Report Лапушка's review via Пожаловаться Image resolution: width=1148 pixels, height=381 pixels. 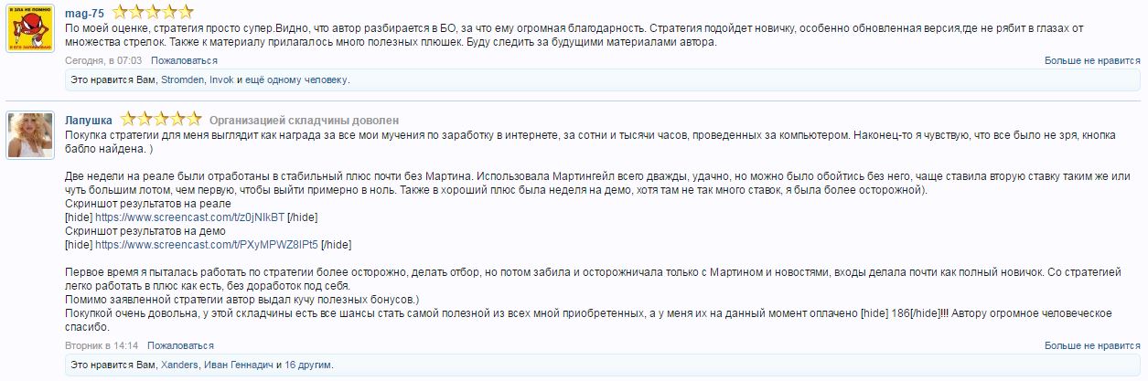click(180, 346)
